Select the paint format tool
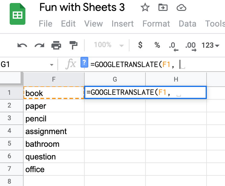 [x=73, y=45]
